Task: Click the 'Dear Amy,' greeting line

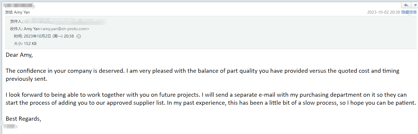Action: tap(19, 55)
